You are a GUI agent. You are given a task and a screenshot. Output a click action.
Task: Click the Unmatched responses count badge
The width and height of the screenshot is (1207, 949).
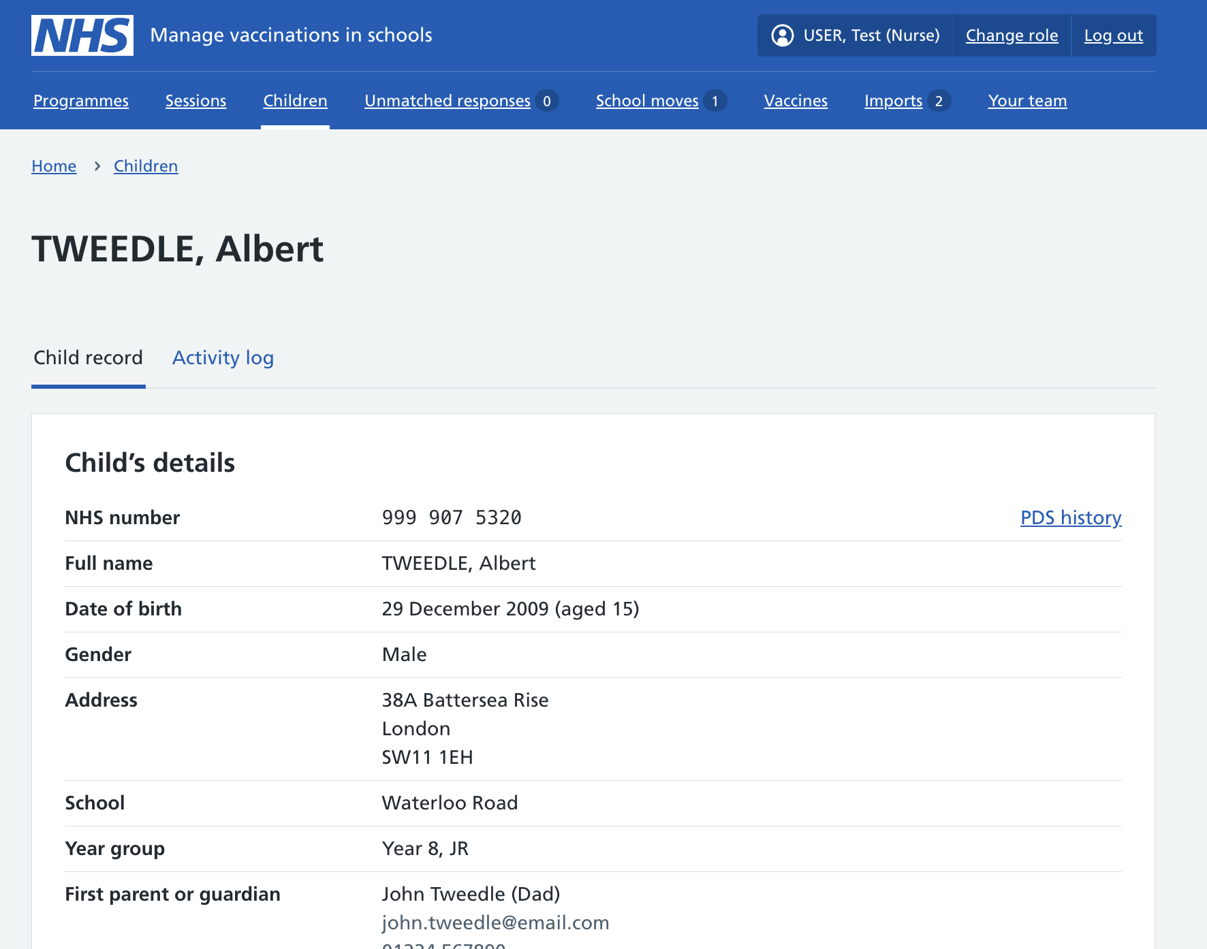click(546, 101)
